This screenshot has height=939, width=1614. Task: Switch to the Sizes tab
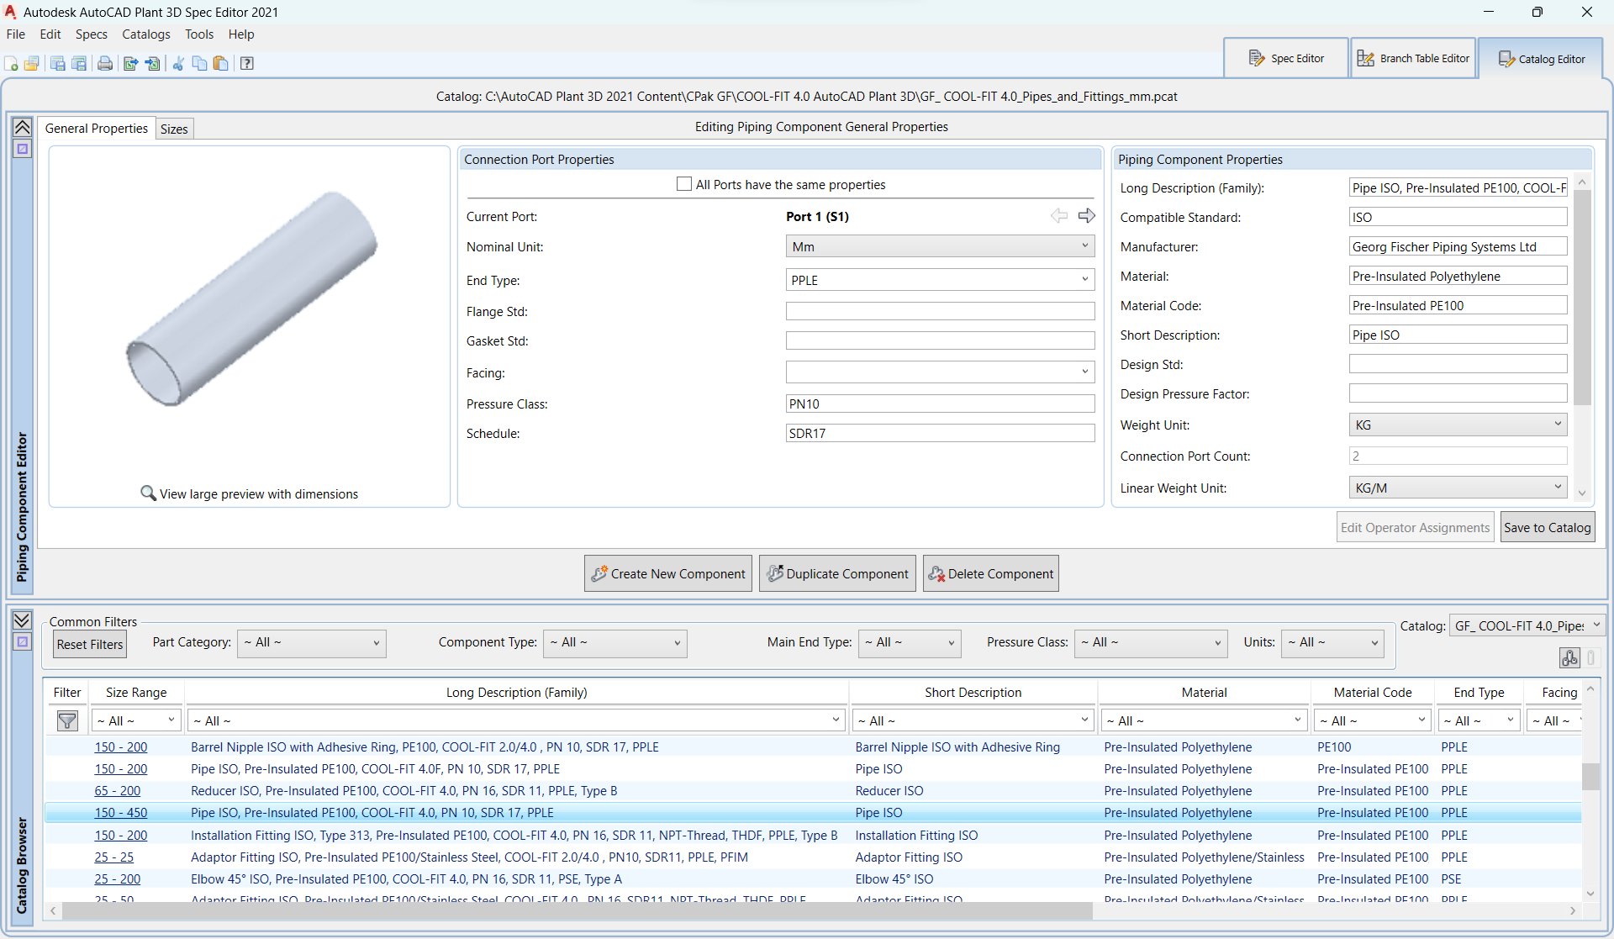click(x=174, y=129)
